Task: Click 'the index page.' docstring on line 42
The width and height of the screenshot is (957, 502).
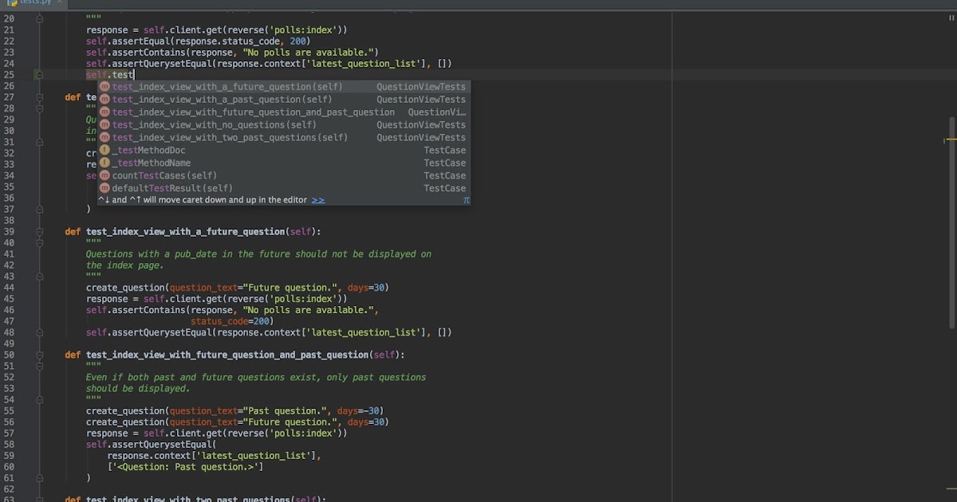Action: 124,265
